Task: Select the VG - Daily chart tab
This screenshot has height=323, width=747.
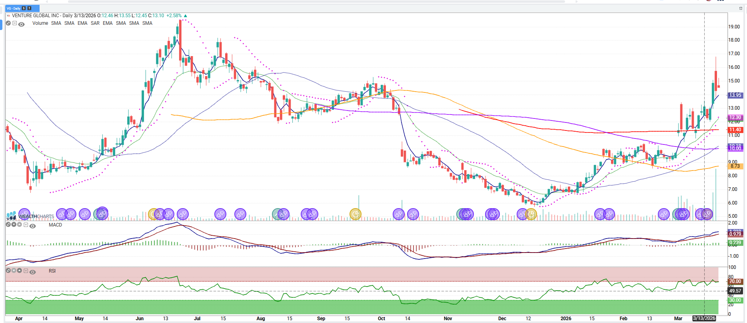Action: pyautogui.click(x=14, y=8)
